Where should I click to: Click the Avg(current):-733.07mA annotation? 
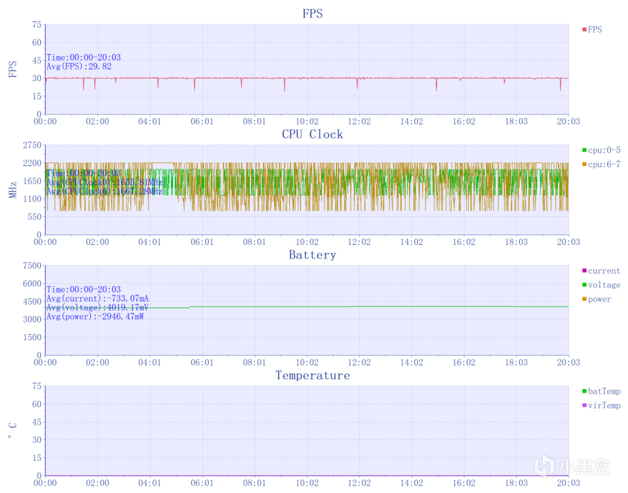[x=97, y=298]
